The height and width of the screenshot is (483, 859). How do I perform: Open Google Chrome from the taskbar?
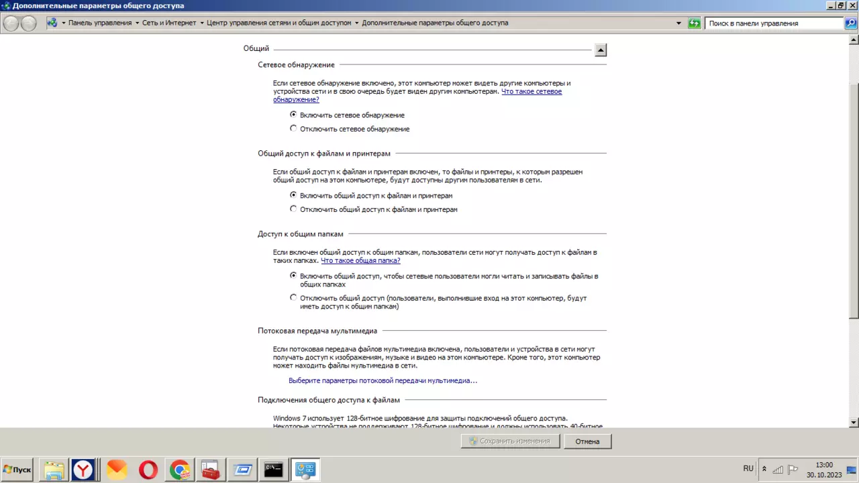coord(178,470)
